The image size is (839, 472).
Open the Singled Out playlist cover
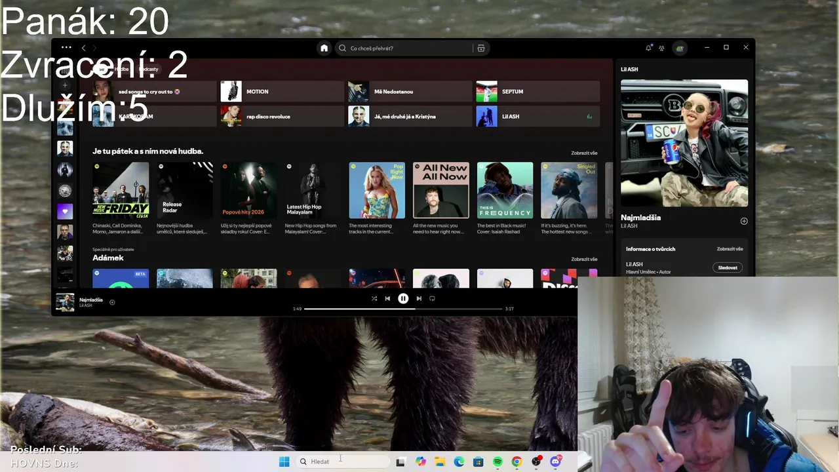[x=569, y=190]
